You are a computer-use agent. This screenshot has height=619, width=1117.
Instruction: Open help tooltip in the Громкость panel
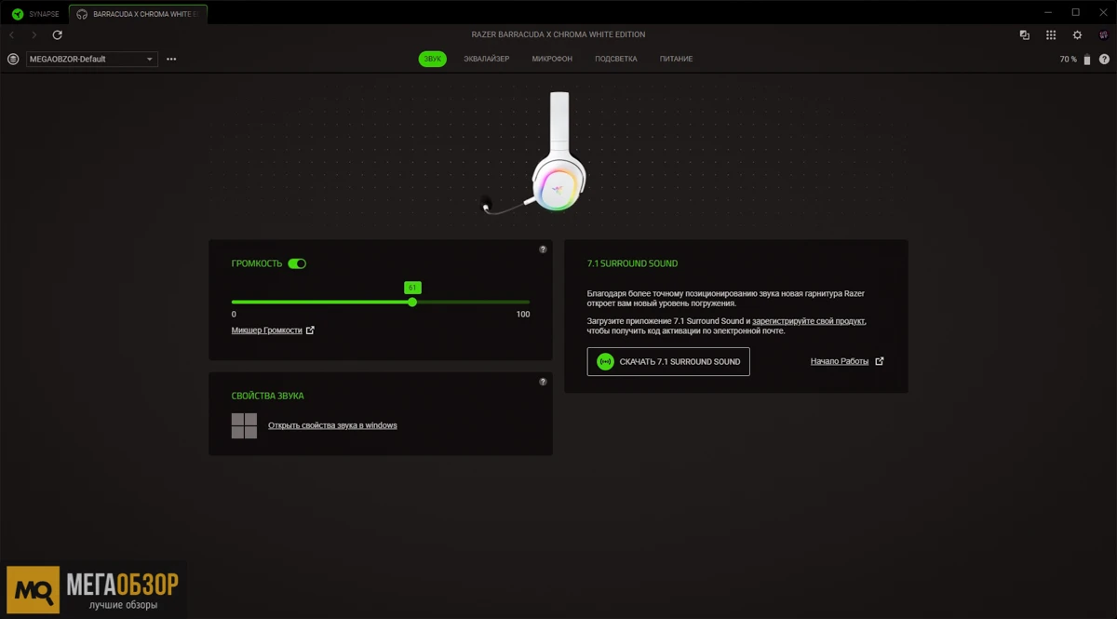pos(543,249)
